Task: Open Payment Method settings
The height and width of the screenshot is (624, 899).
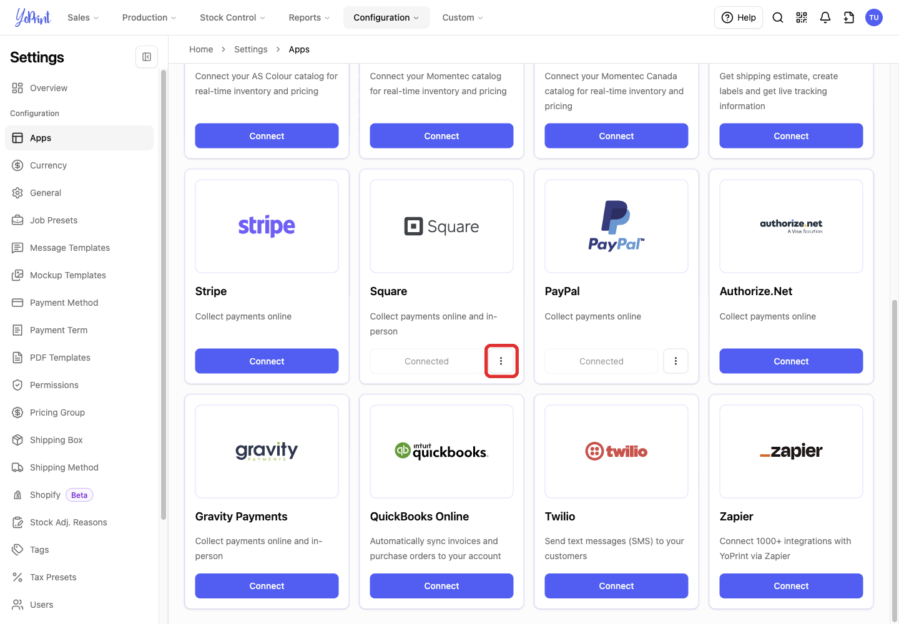Action: pyautogui.click(x=79, y=303)
